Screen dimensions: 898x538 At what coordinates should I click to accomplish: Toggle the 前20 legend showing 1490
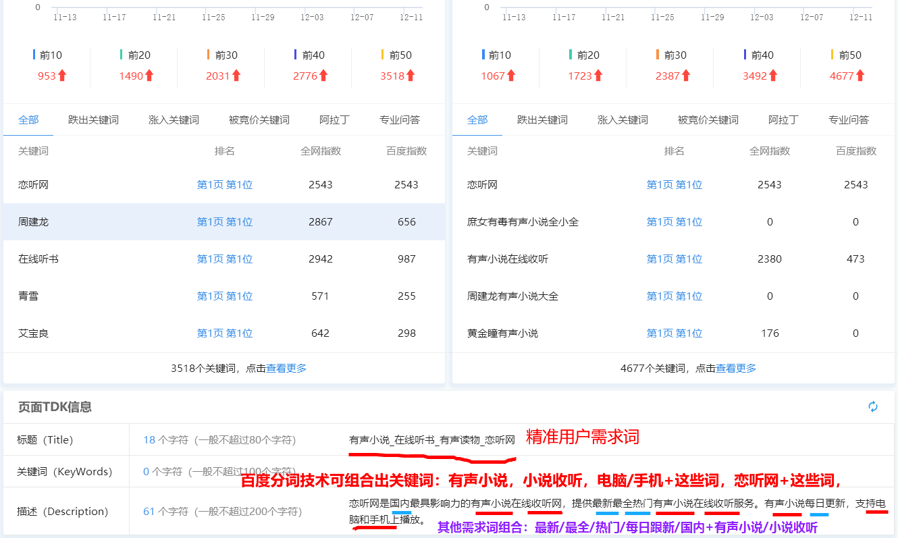pos(135,55)
